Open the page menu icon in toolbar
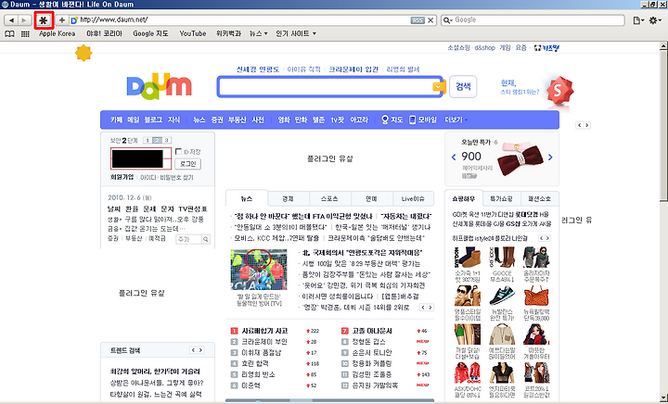668x404 pixels. pos(637,20)
